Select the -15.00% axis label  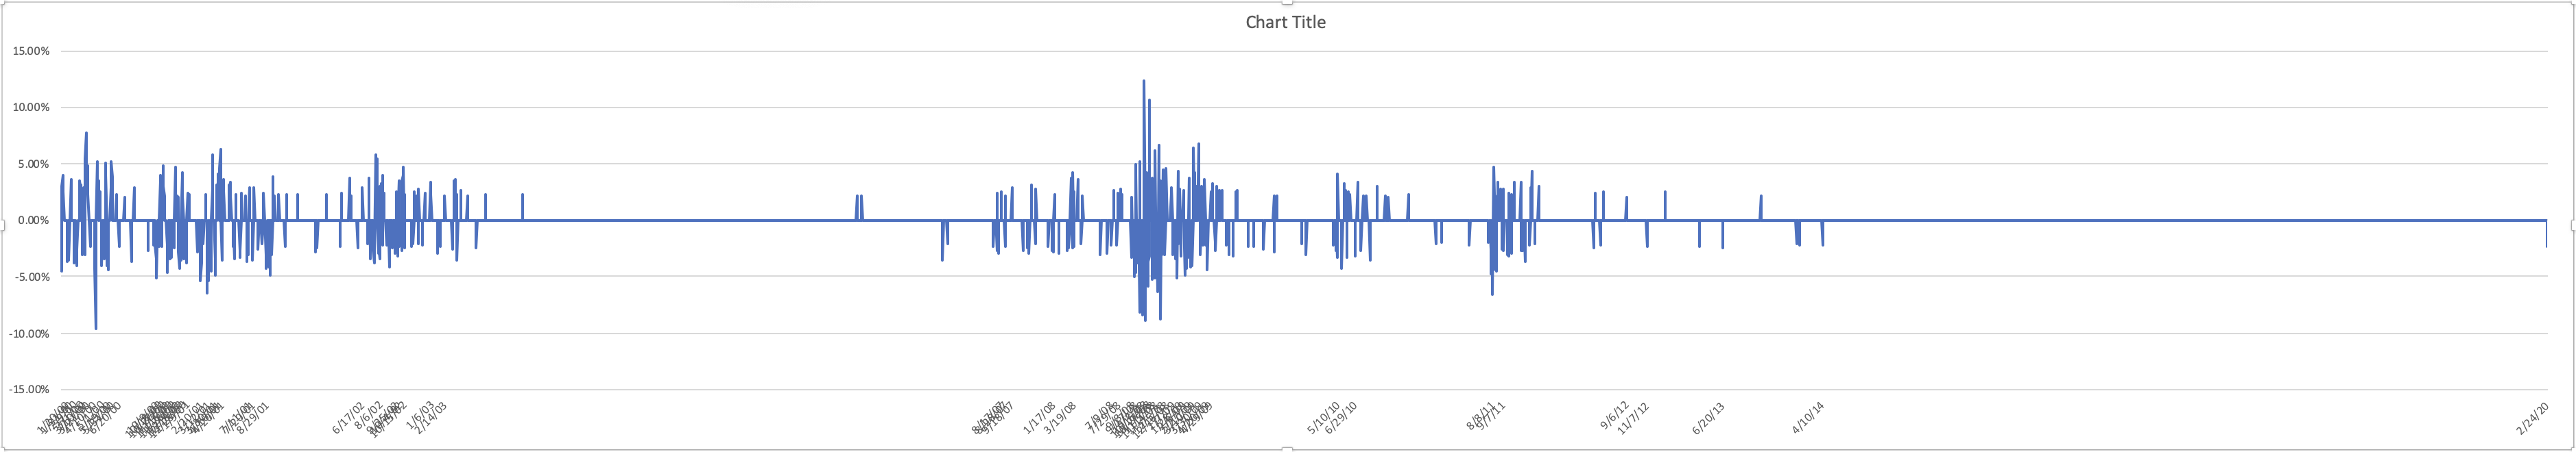(28, 389)
